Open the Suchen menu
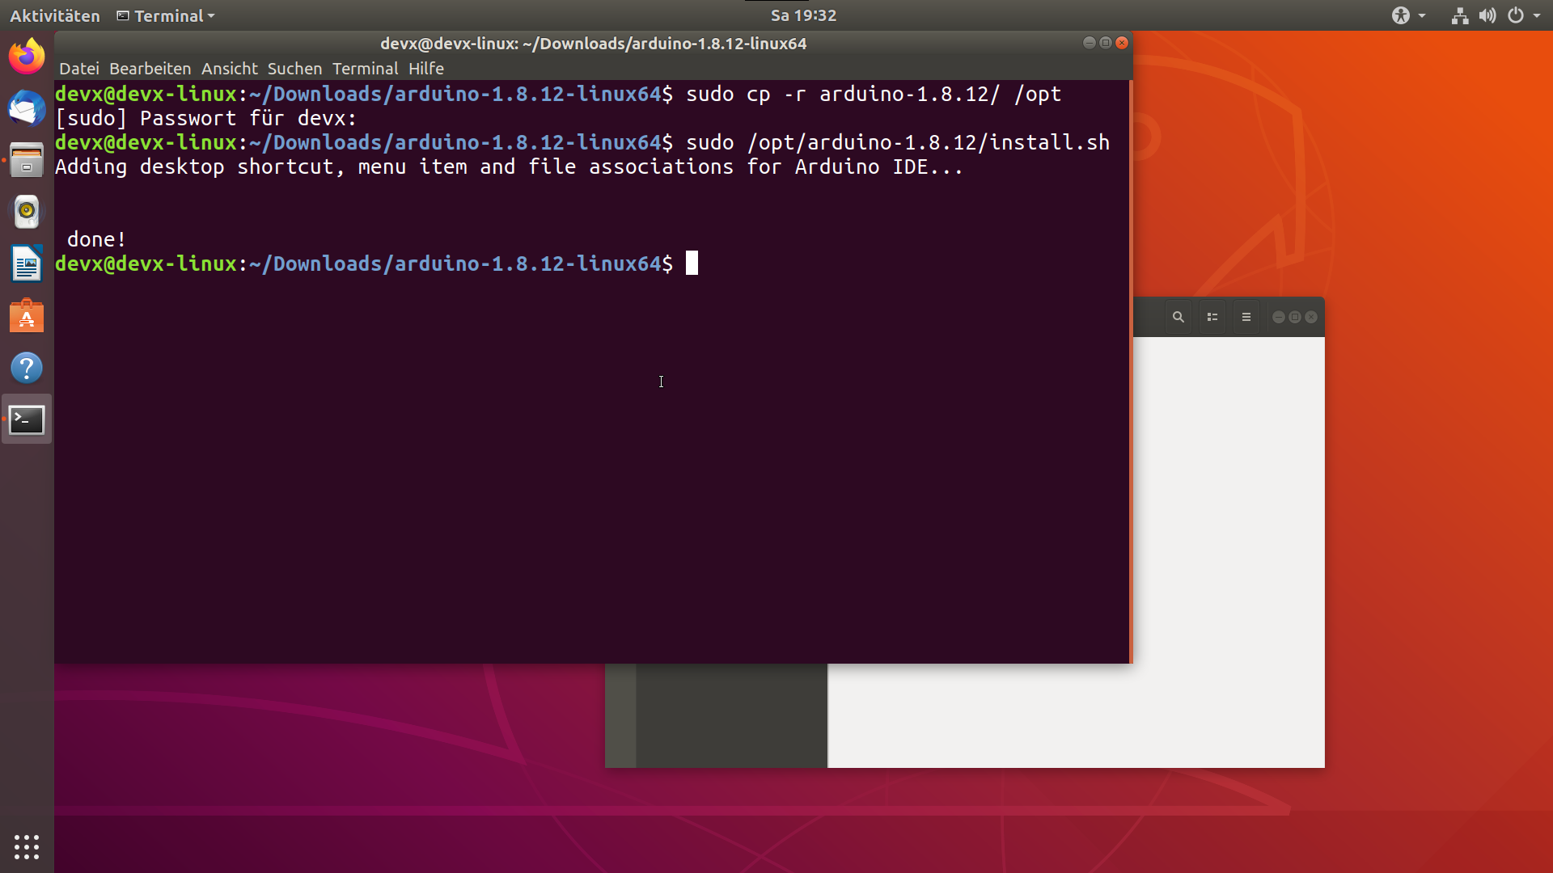 click(x=294, y=69)
